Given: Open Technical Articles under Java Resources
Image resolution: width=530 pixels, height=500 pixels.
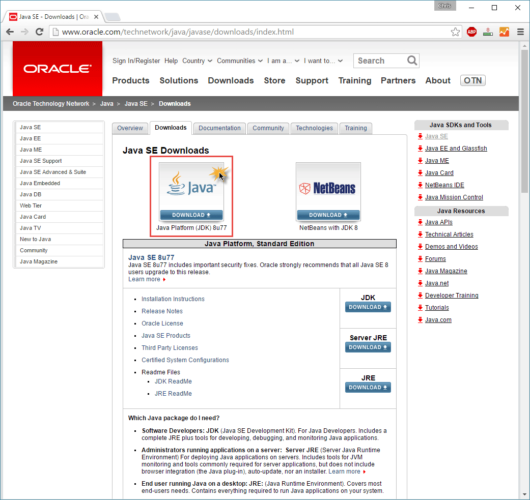Looking at the screenshot, I should coord(449,234).
